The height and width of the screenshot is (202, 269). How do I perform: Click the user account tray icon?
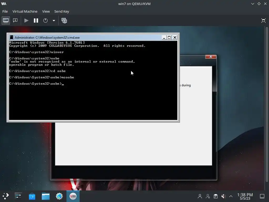(200, 196)
